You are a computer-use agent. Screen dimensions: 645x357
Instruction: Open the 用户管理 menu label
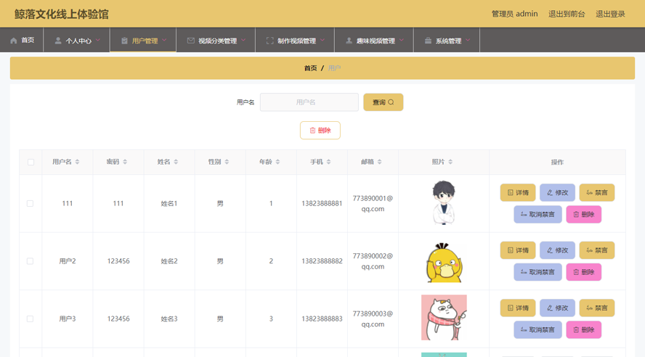(145, 41)
